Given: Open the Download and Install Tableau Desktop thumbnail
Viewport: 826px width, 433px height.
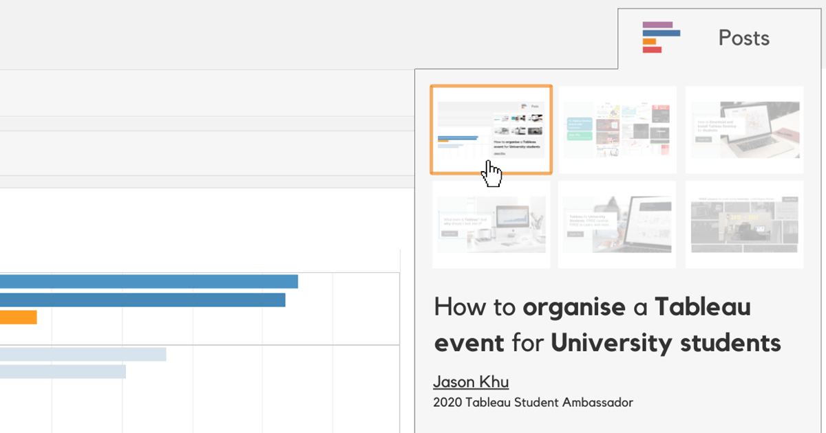Looking at the screenshot, I should tap(744, 129).
